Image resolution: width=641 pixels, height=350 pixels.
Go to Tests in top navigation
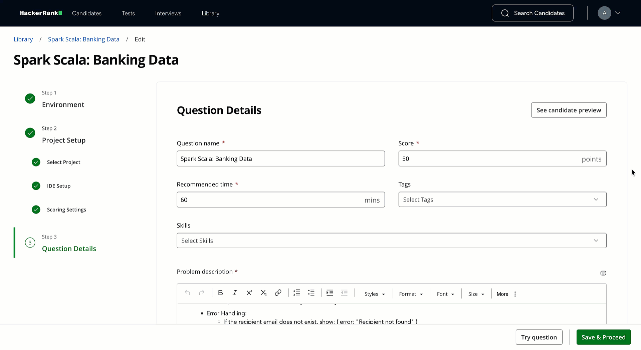pyautogui.click(x=128, y=13)
